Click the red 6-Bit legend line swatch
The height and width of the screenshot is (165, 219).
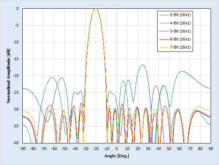click(x=164, y=39)
